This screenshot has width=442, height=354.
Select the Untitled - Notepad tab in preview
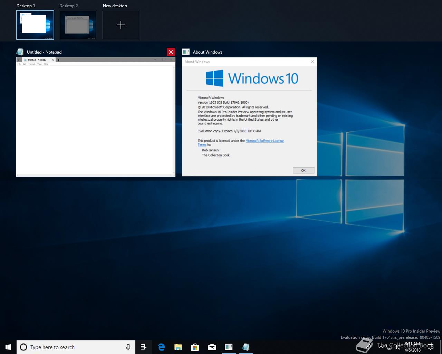pos(38,60)
